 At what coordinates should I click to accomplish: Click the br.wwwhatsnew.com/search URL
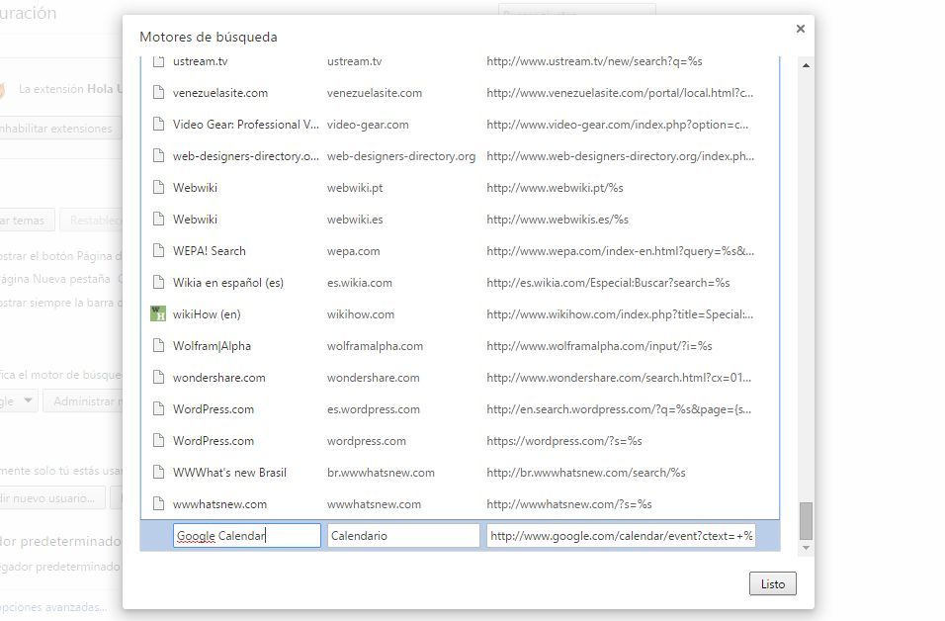pos(586,472)
